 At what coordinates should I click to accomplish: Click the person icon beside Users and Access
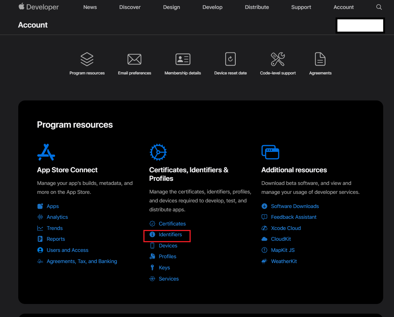tap(40, 250)
